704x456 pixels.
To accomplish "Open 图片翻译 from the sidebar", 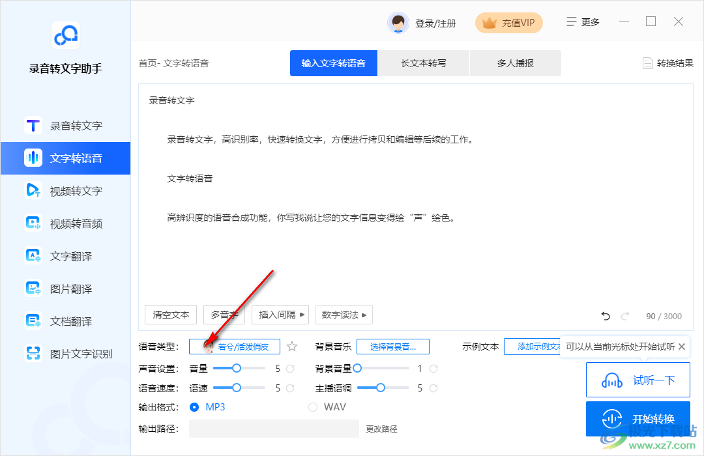I will coord(65,288).
